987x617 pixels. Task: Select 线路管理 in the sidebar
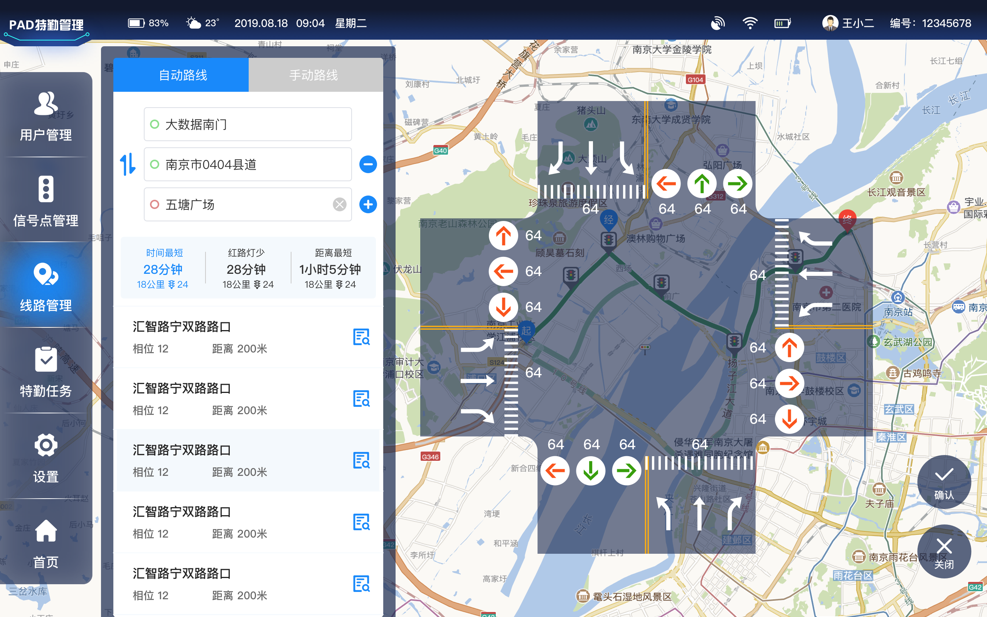(45, 287)
